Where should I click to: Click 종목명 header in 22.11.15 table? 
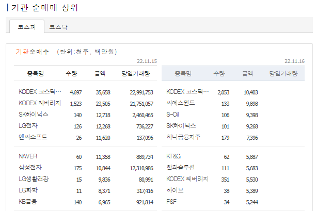coord(36,73)
